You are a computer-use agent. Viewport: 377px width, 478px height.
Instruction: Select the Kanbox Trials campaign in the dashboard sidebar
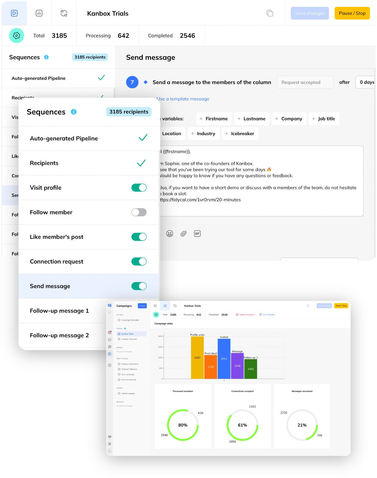pyautogui.click(x=132, y=334)
